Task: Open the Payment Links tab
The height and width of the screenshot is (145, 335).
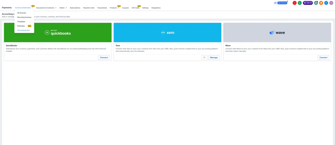Action: [89, 8]
